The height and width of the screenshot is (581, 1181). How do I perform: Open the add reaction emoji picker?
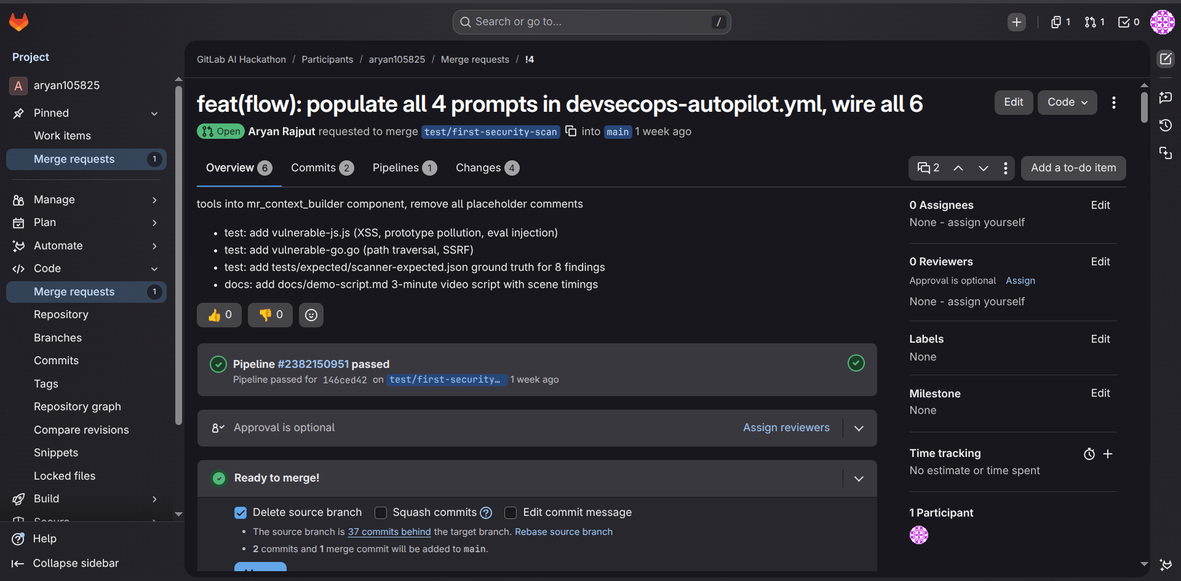coord(311,315)
